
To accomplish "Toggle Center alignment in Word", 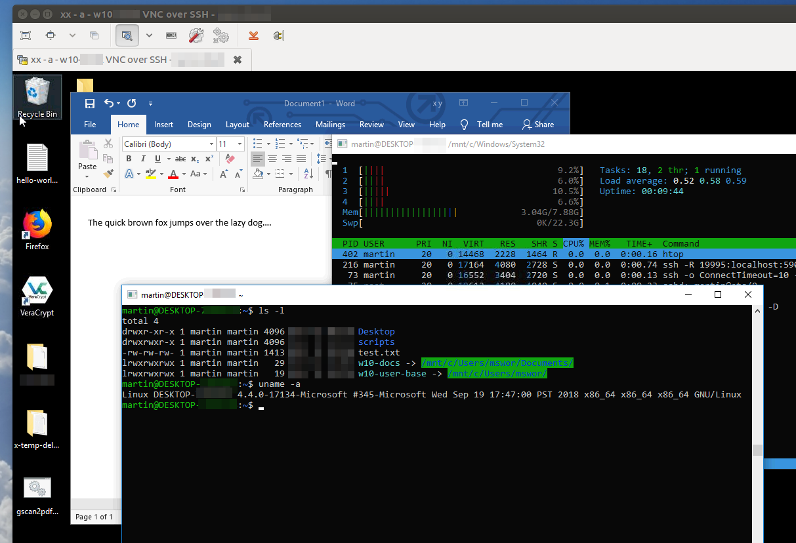I will 272,159.
